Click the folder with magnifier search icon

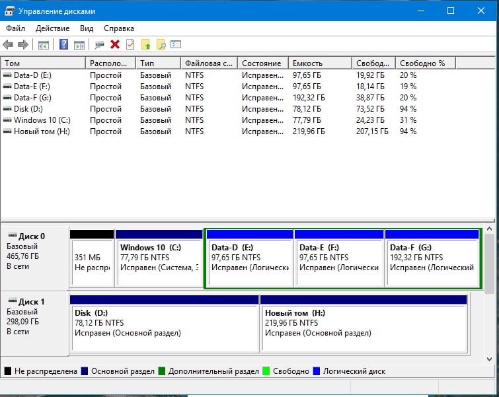click(161, 44)
